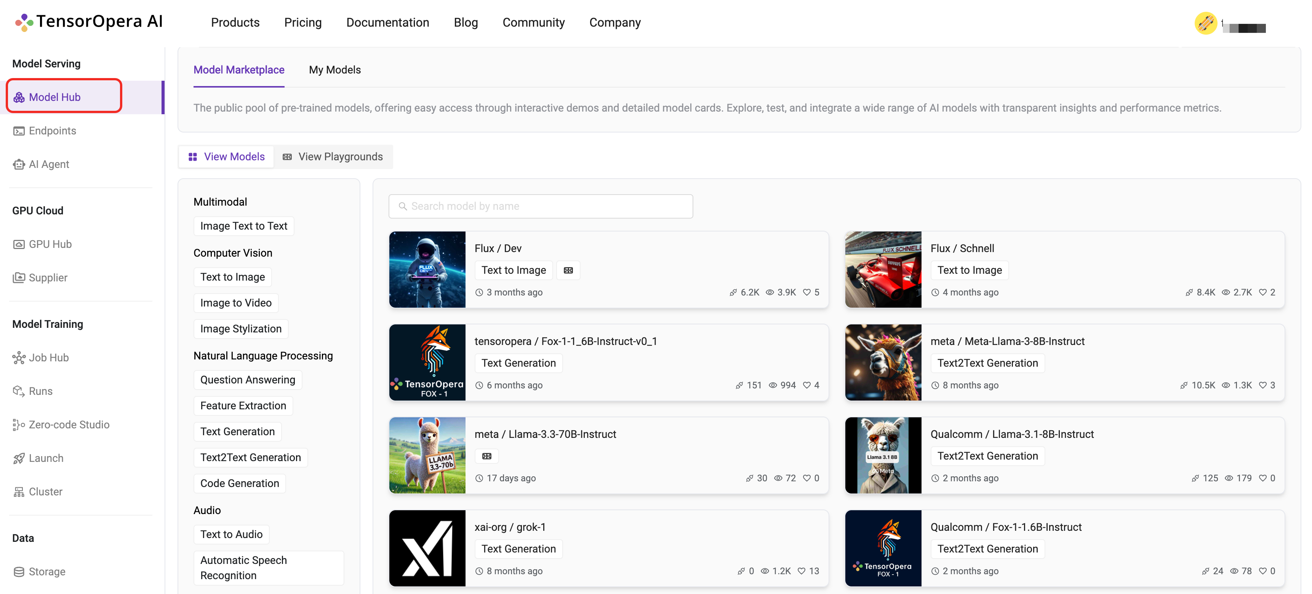This screenshot has width=1312, height=594.
Task: Open the Blog menu item
Action: click(x=466, y=22)
